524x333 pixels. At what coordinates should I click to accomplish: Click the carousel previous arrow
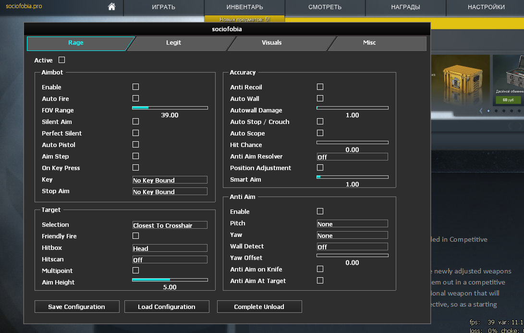[x=481, y=111]
